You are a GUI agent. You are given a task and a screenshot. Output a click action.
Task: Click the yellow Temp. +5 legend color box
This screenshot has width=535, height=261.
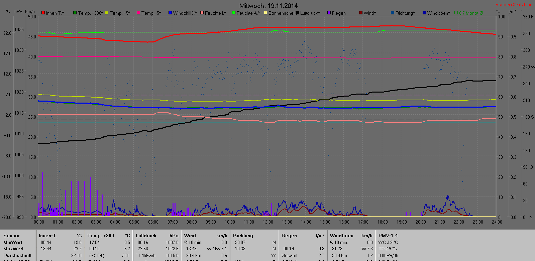click(107, 13)
